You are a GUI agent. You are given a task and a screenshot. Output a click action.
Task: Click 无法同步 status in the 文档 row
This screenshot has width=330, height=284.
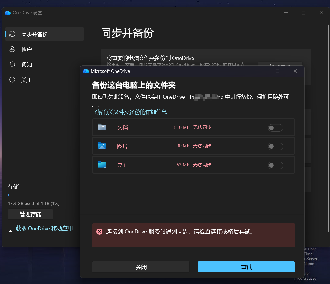[x=202, y=127]
